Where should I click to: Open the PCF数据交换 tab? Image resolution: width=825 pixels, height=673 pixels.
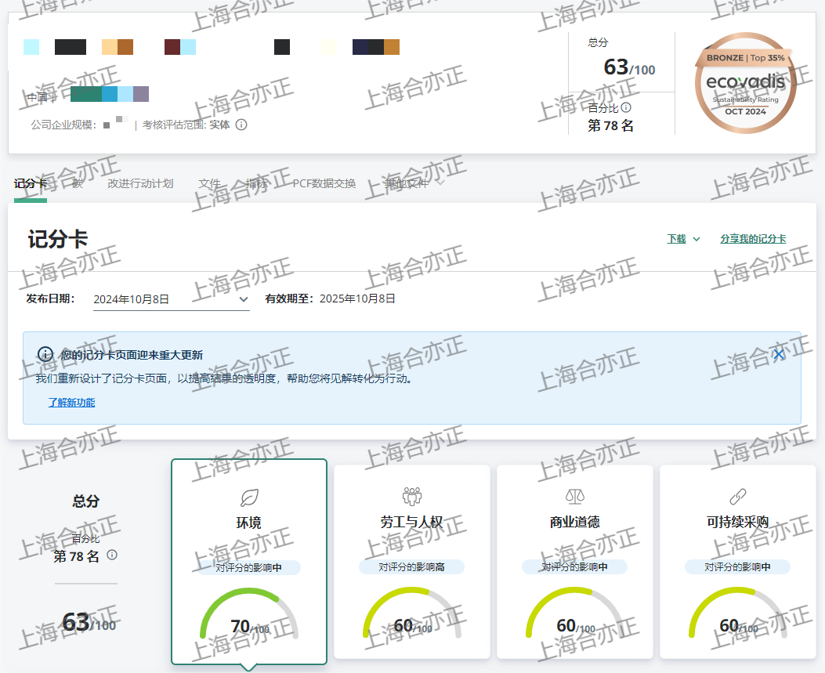[x=324, y=184]
